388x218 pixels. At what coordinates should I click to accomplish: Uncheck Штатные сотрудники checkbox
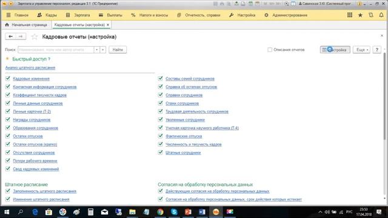pyautogui.click(x=160, y=152)
